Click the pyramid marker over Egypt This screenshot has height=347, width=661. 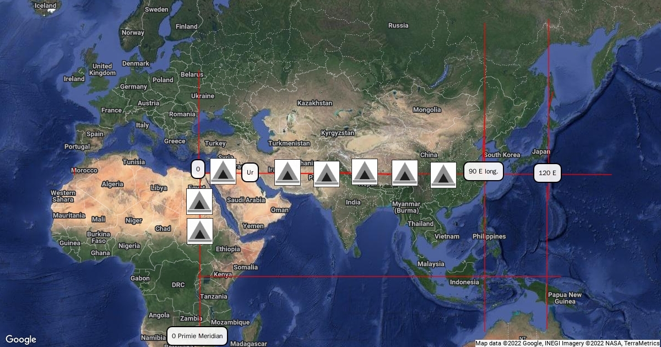pos(199,202)
